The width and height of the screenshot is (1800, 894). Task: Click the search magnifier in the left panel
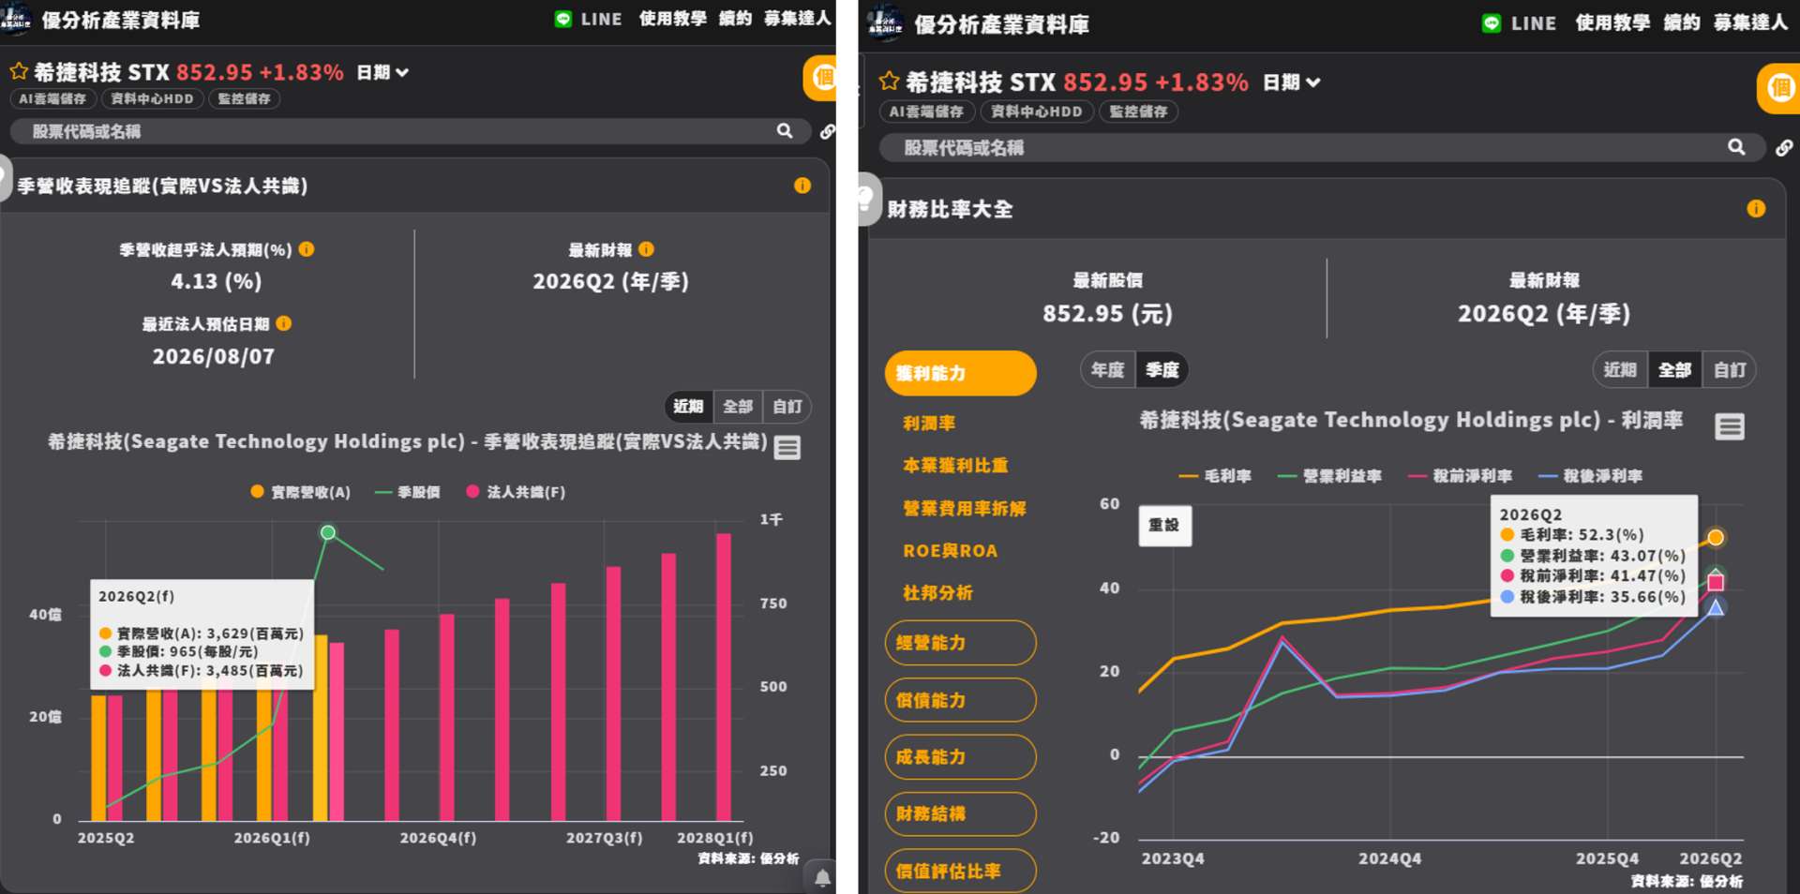point(785,130)
